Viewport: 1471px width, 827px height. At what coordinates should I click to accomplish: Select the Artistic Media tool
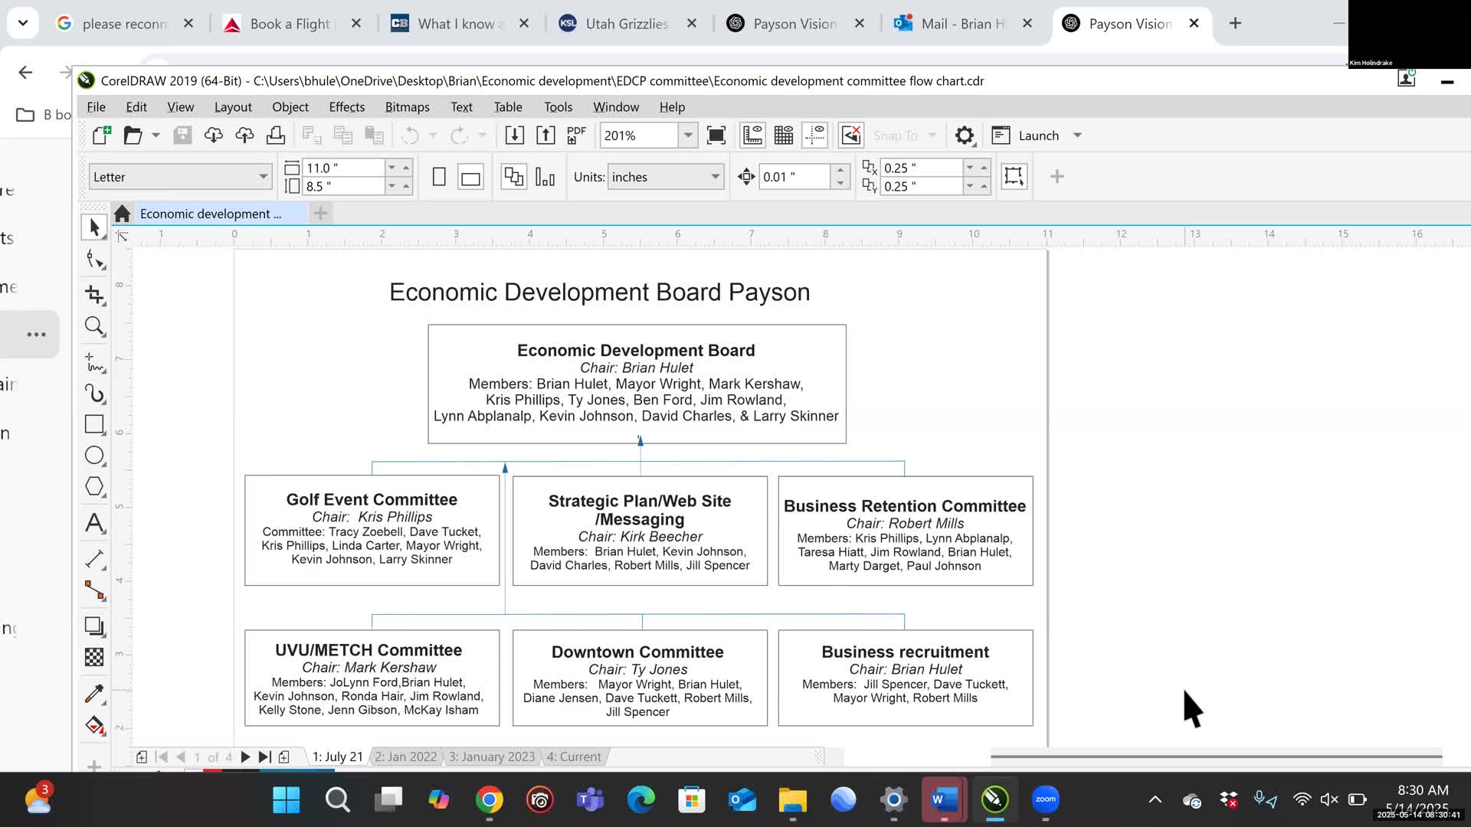94,393
